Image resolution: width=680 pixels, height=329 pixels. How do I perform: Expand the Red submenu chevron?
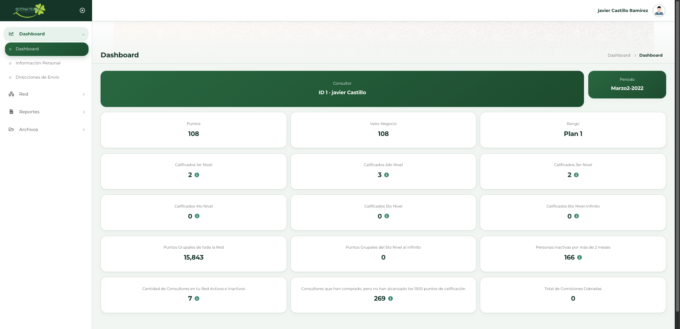[x=84, y=94]
